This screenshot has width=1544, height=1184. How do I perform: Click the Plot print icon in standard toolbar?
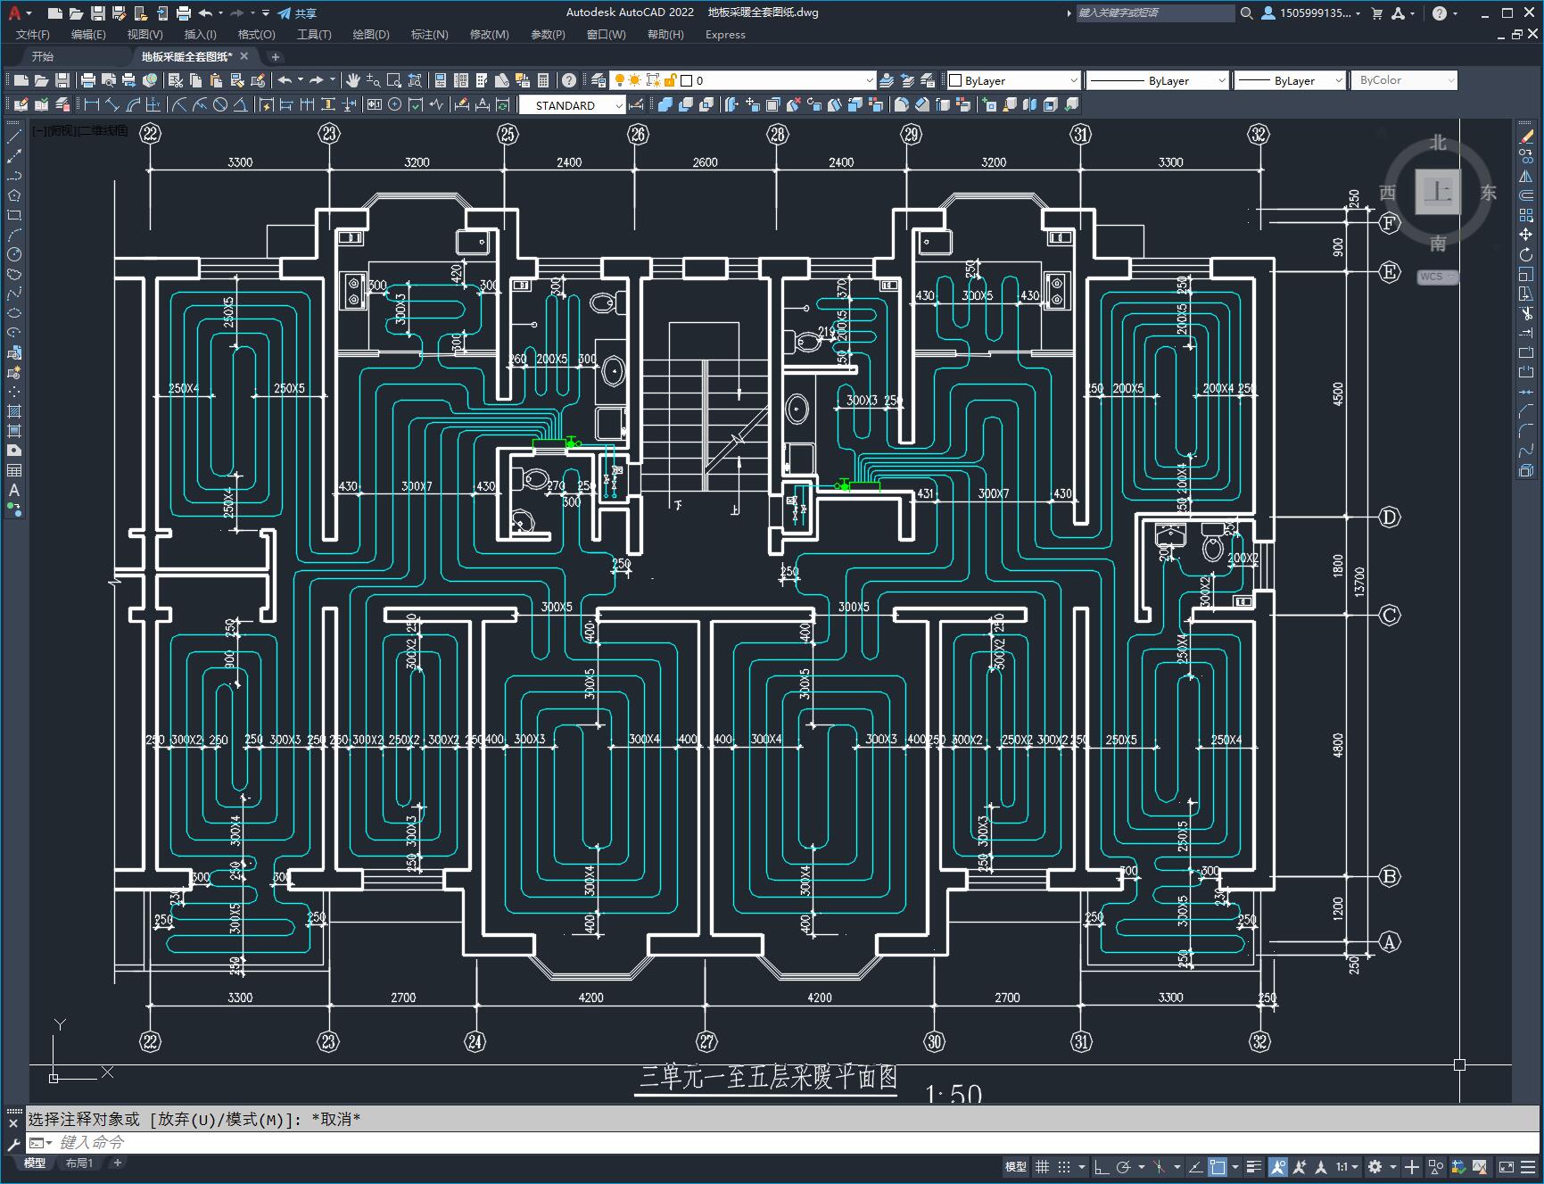[88, 80]
